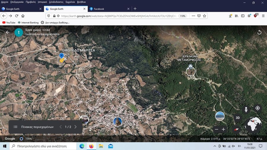Open the downloads arrow
The height and width of the screenshot is (150, 267).
pyautogui.click(x=230, y=16)
